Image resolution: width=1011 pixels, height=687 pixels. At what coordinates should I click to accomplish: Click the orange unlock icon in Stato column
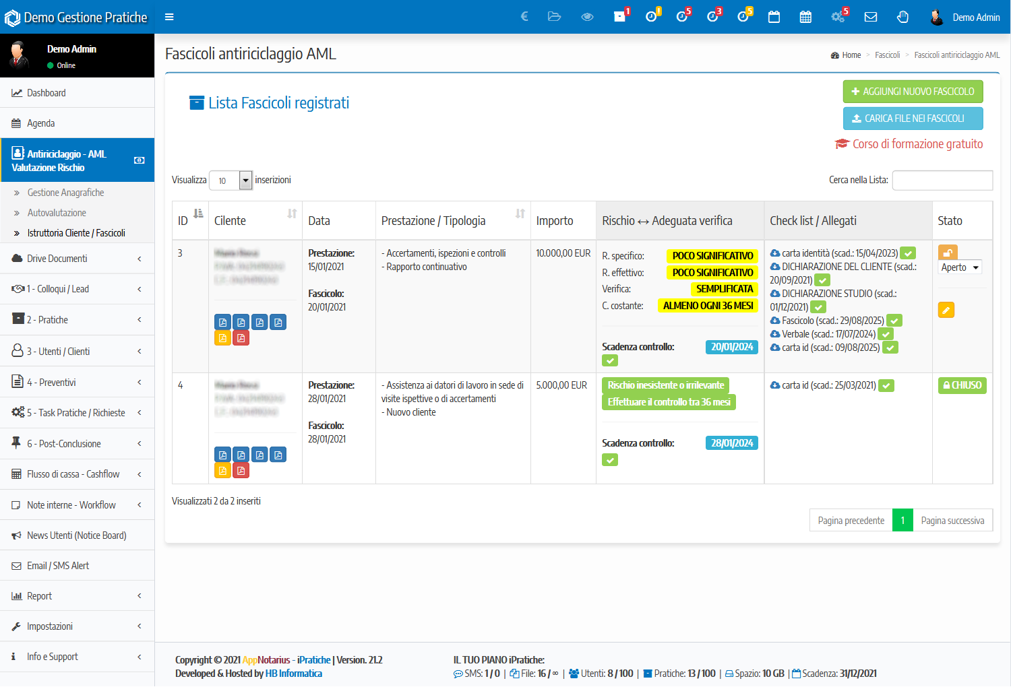click(x=947, y=253)
